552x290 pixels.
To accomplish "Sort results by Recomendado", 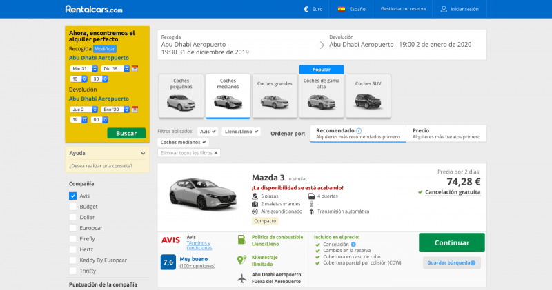I will pyautogui.click(x=358, y=134).
